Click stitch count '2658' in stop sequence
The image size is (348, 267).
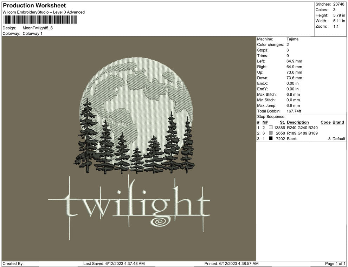[x=280, y=133]
